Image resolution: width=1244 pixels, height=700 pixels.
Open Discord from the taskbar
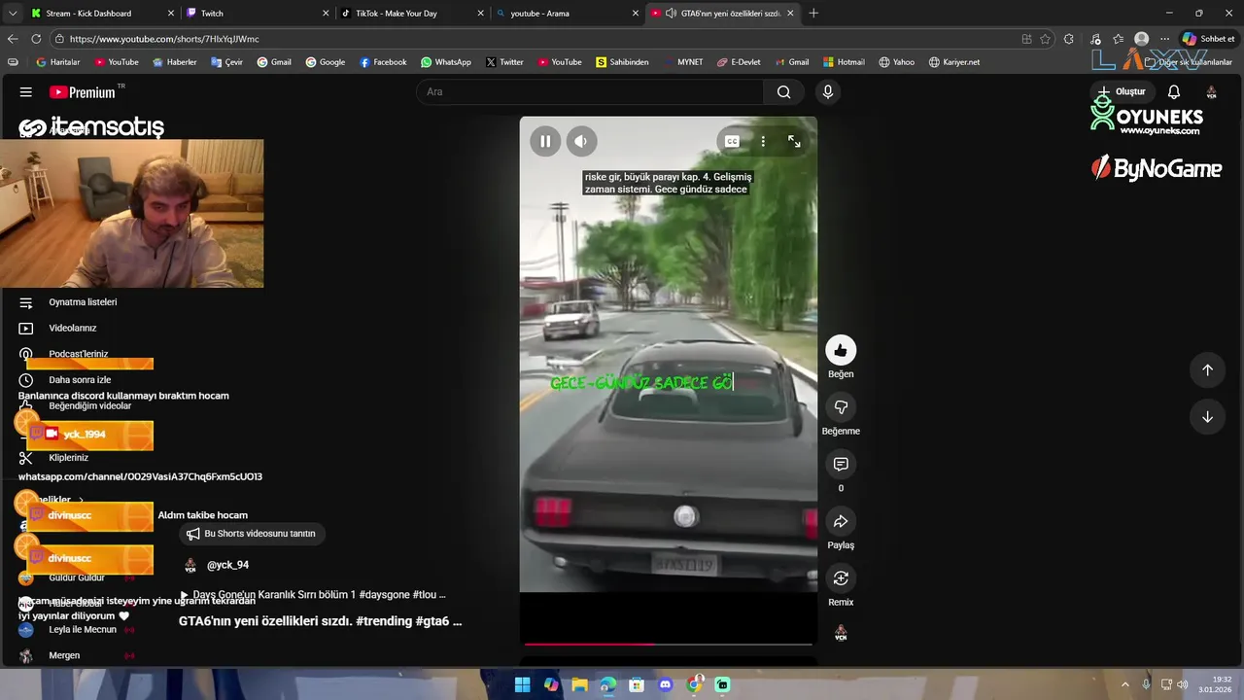point(665,684)
